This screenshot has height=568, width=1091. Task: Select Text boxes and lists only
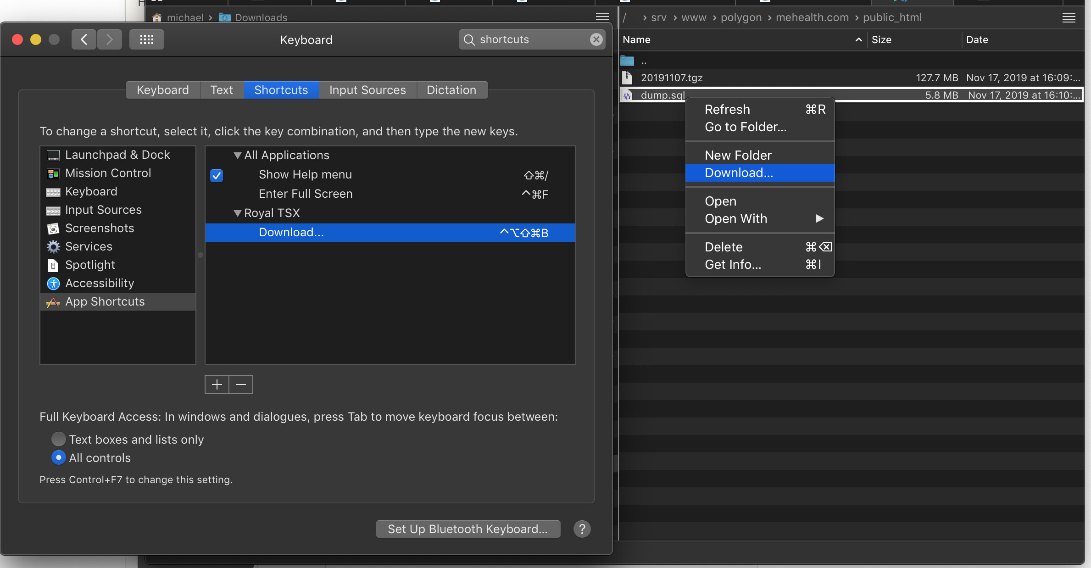tap(58, 439)
